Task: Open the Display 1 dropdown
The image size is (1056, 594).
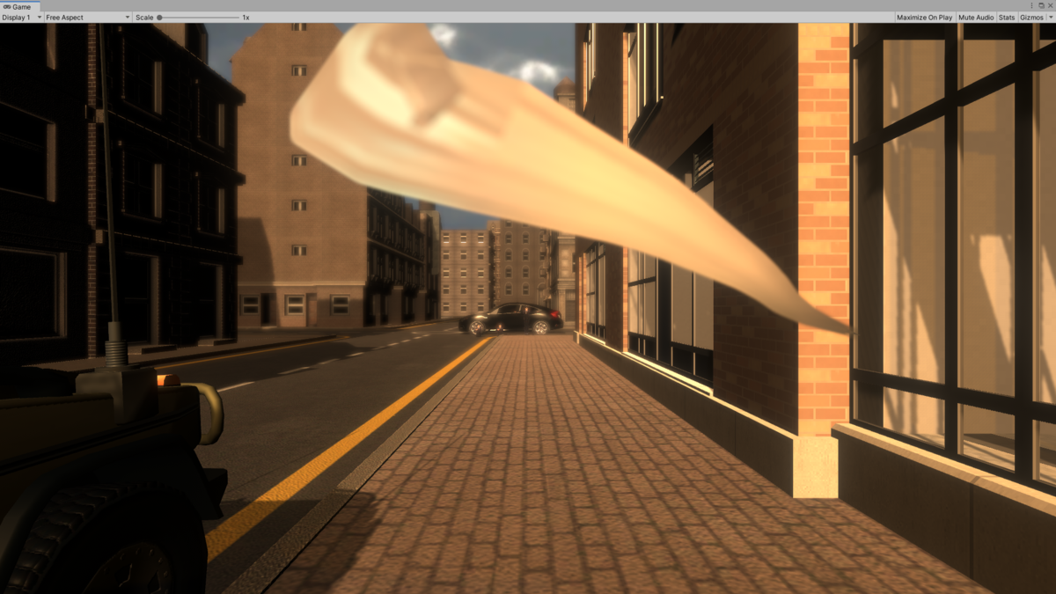Action: coord(21,18)
